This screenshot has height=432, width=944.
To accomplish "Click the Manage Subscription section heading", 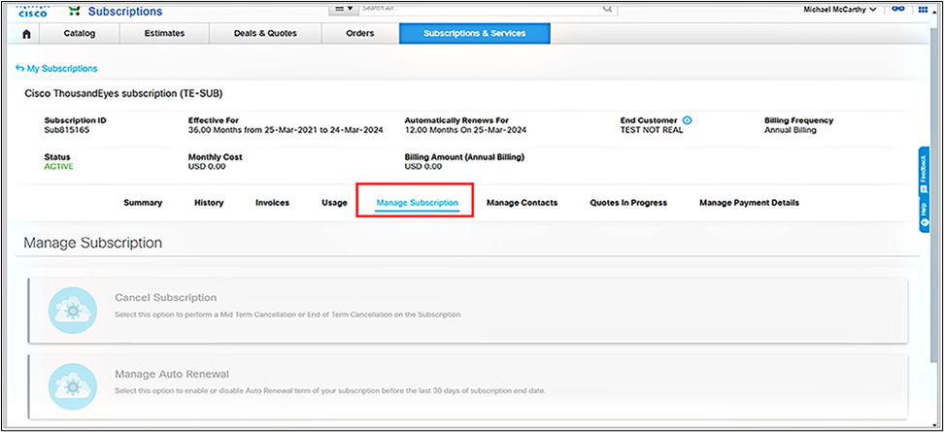I will coord(92,243).
